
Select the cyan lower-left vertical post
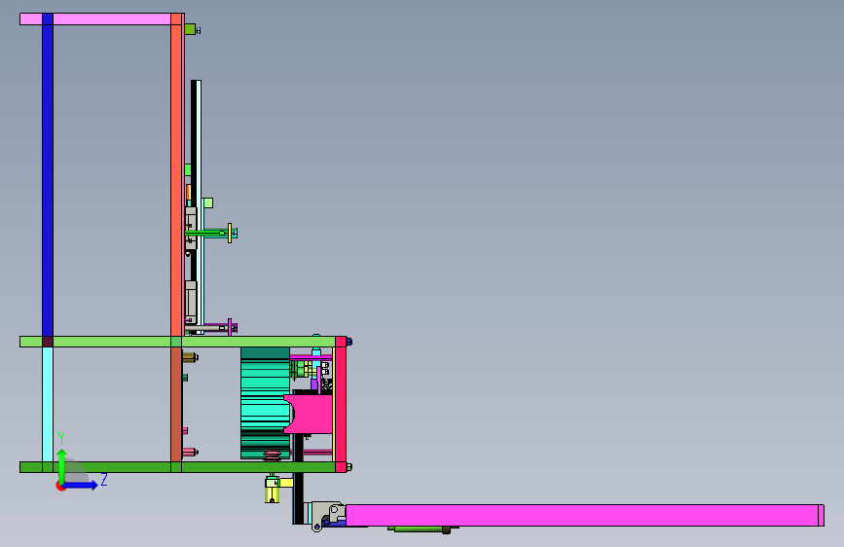point(48,404)
